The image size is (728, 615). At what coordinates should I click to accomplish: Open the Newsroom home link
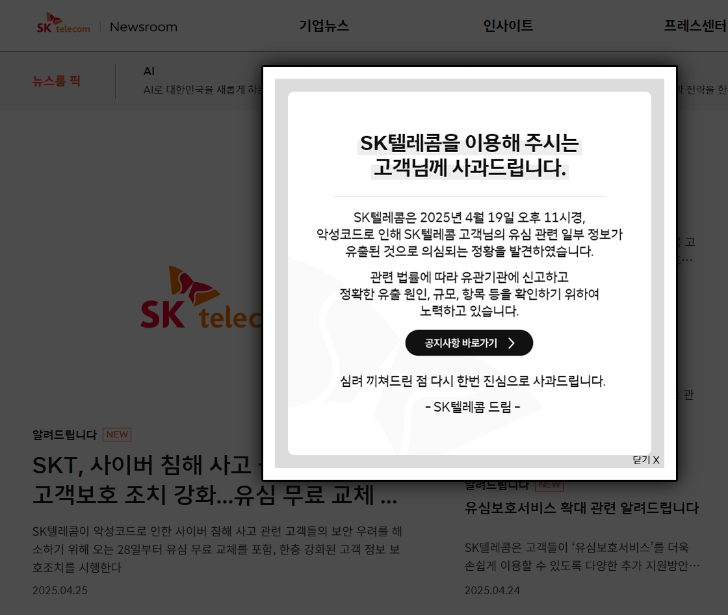pos(144,27)
